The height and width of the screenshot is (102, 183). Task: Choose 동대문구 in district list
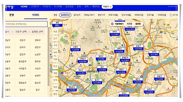click(x=22, y=61)
